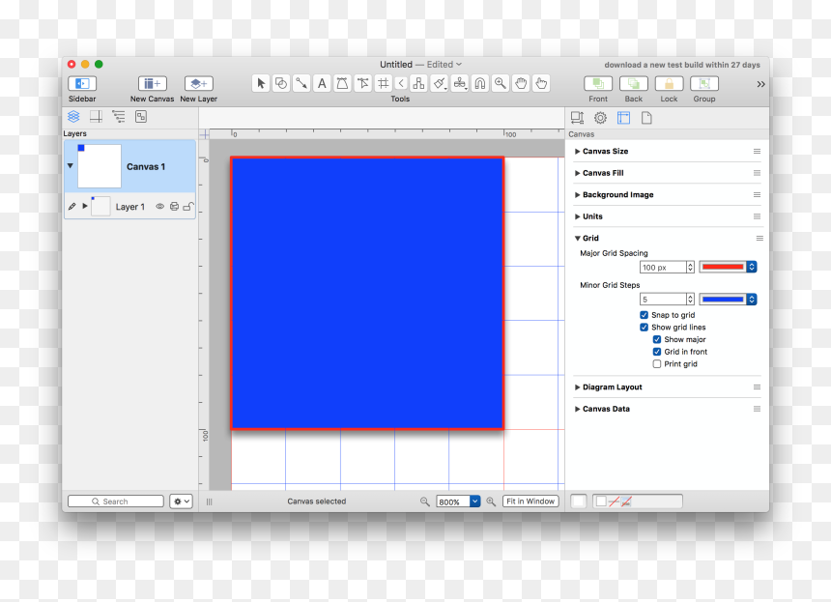Viewport: 831px width, 602px height.
Task: Expand Canvas Data section
Action: [x=577, y=409]
